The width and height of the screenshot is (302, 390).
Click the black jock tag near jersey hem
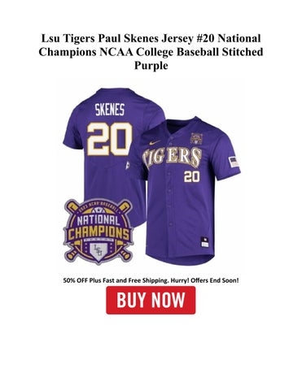(x=204, y=242)
